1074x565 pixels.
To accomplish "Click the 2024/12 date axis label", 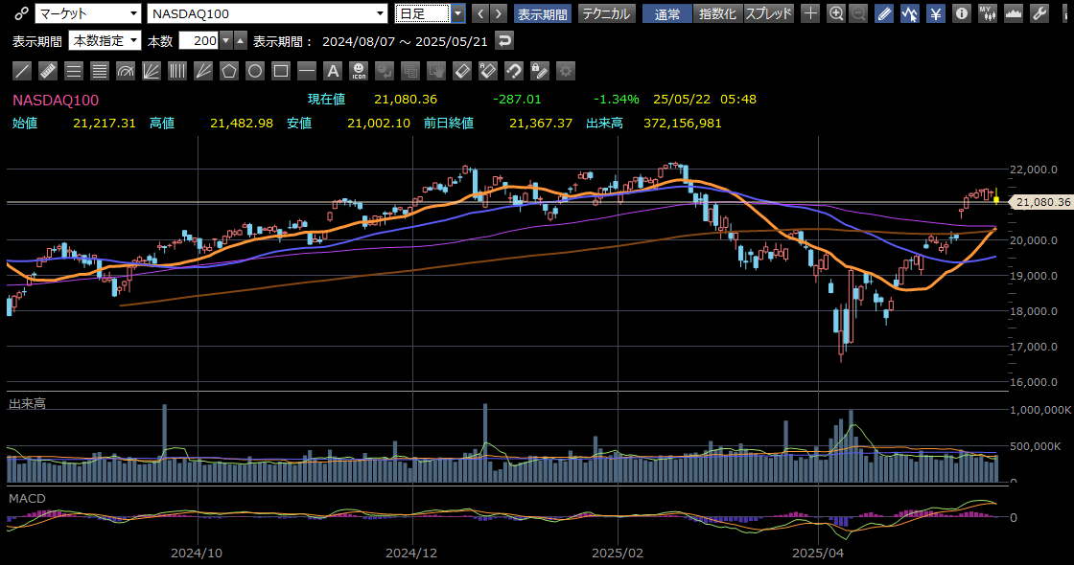I will pos(411,553).
